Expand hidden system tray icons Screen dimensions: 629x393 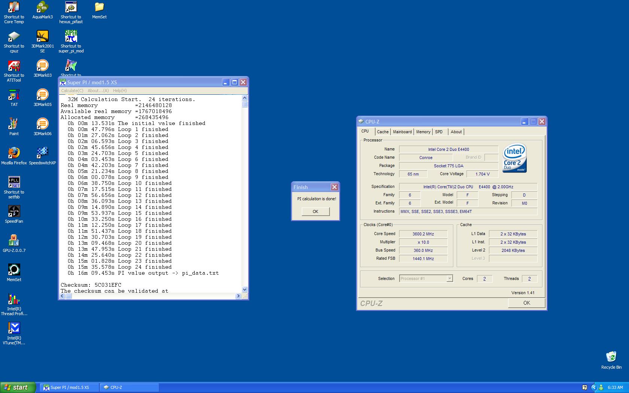click(x=594, y=387)
